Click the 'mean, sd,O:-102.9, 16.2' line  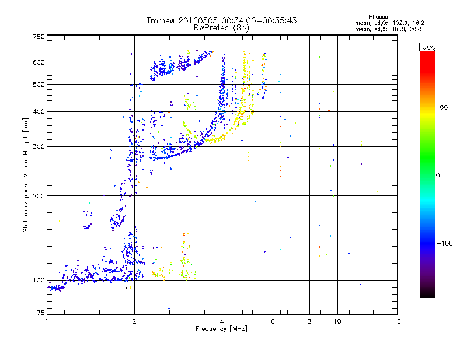pos(389,23)
